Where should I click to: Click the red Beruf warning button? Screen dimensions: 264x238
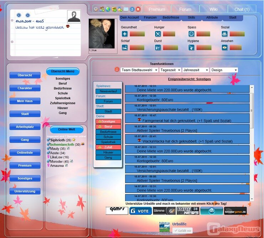(x=108, y=127)
